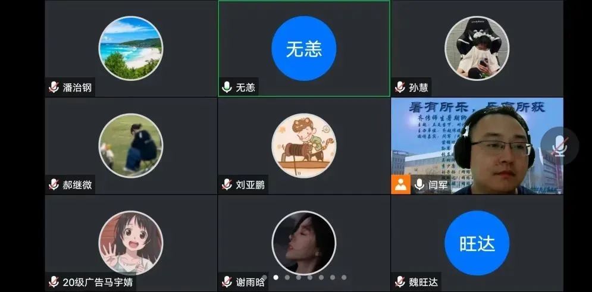Click the orange host badge next to 闫军
592x292 pixels.
click(400, 184)
